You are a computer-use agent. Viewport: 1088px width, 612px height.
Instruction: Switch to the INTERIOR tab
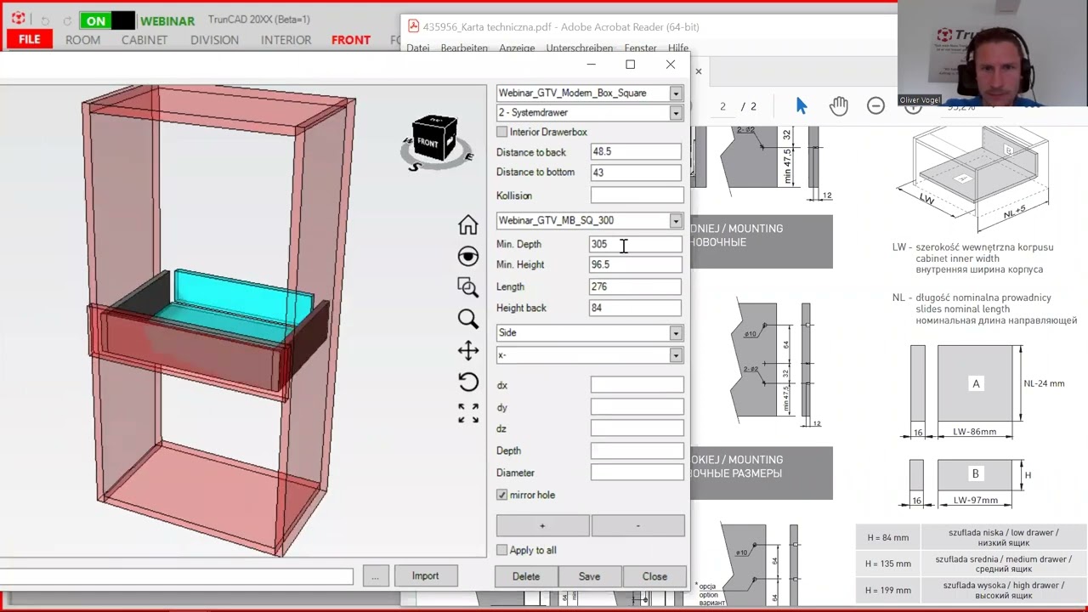point(286,40)
